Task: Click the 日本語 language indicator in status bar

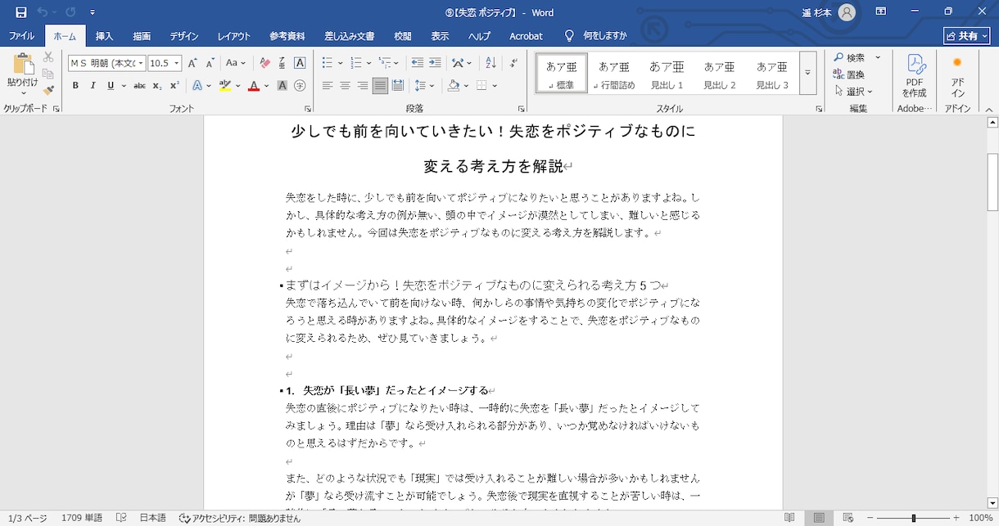Action: tap(152, 518)
